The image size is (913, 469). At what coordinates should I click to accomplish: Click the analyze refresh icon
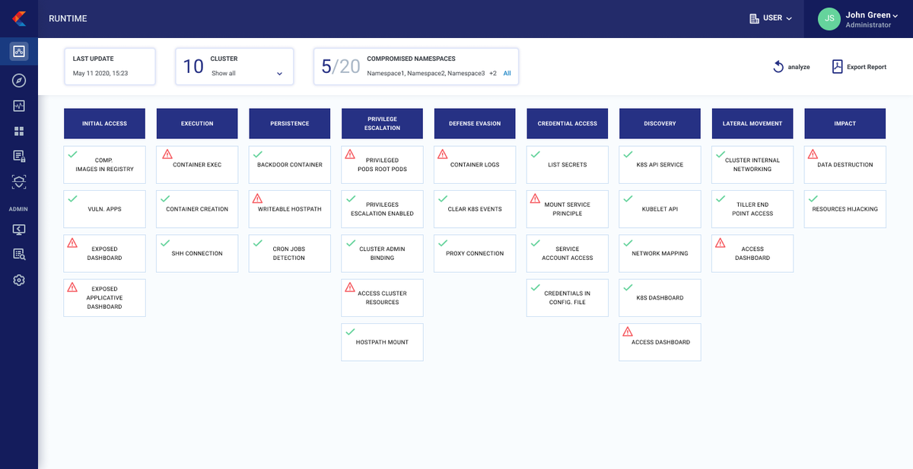[778, 67]
